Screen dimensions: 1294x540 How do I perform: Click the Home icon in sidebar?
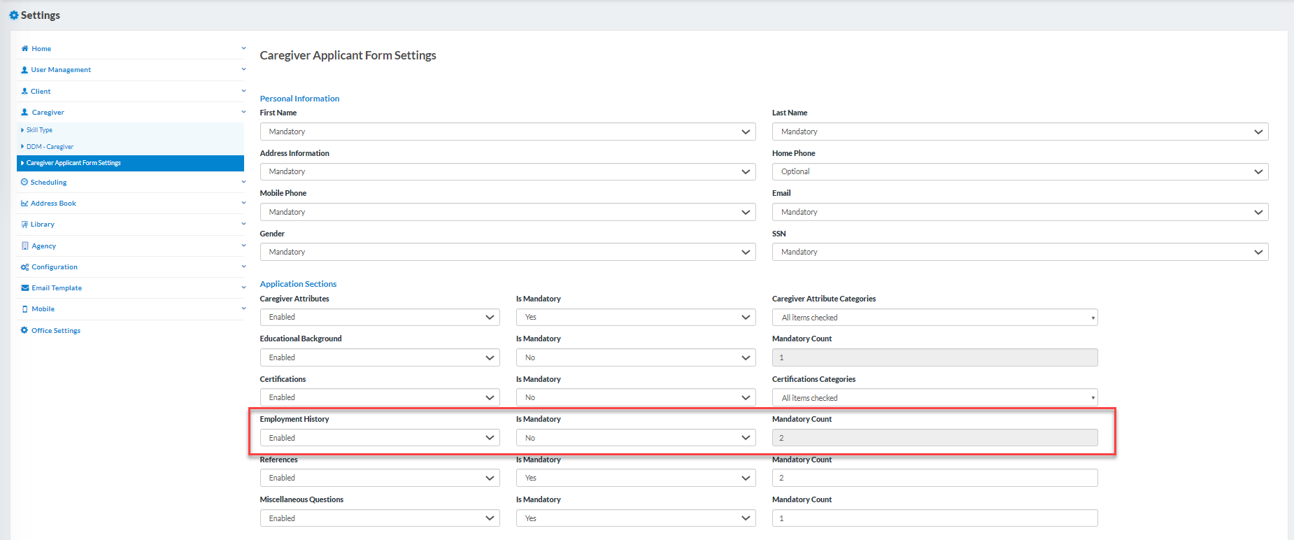(24, 49)
